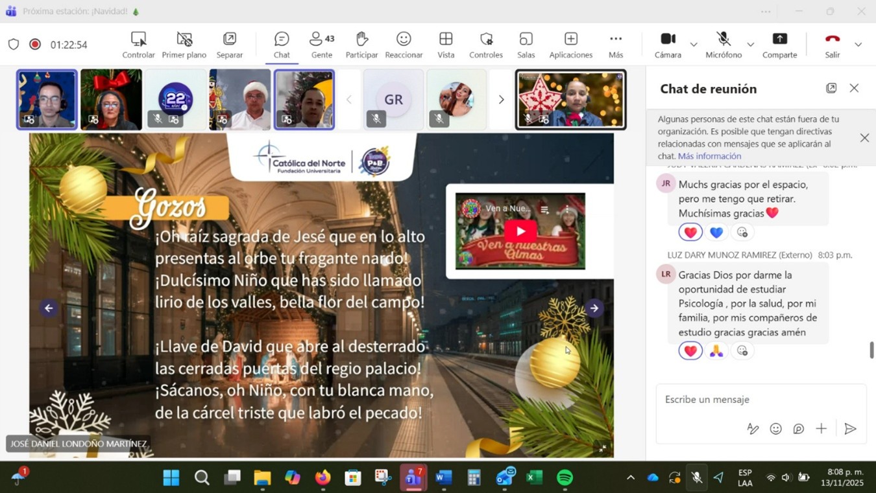Click the chat panel scrollbar thumb
876x493 pixels.
871,350
